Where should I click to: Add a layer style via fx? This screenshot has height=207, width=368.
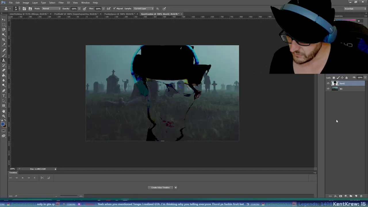pos(336,196)
